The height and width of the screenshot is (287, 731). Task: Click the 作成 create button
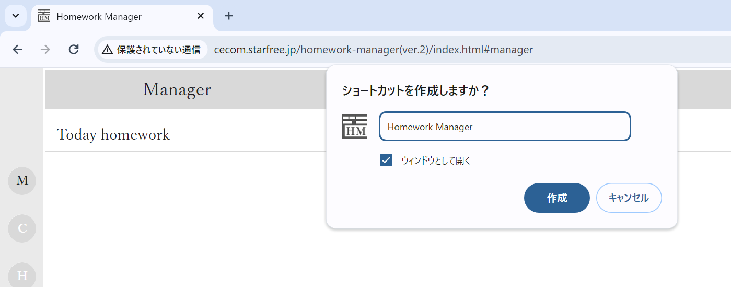(x=557, y=198)
